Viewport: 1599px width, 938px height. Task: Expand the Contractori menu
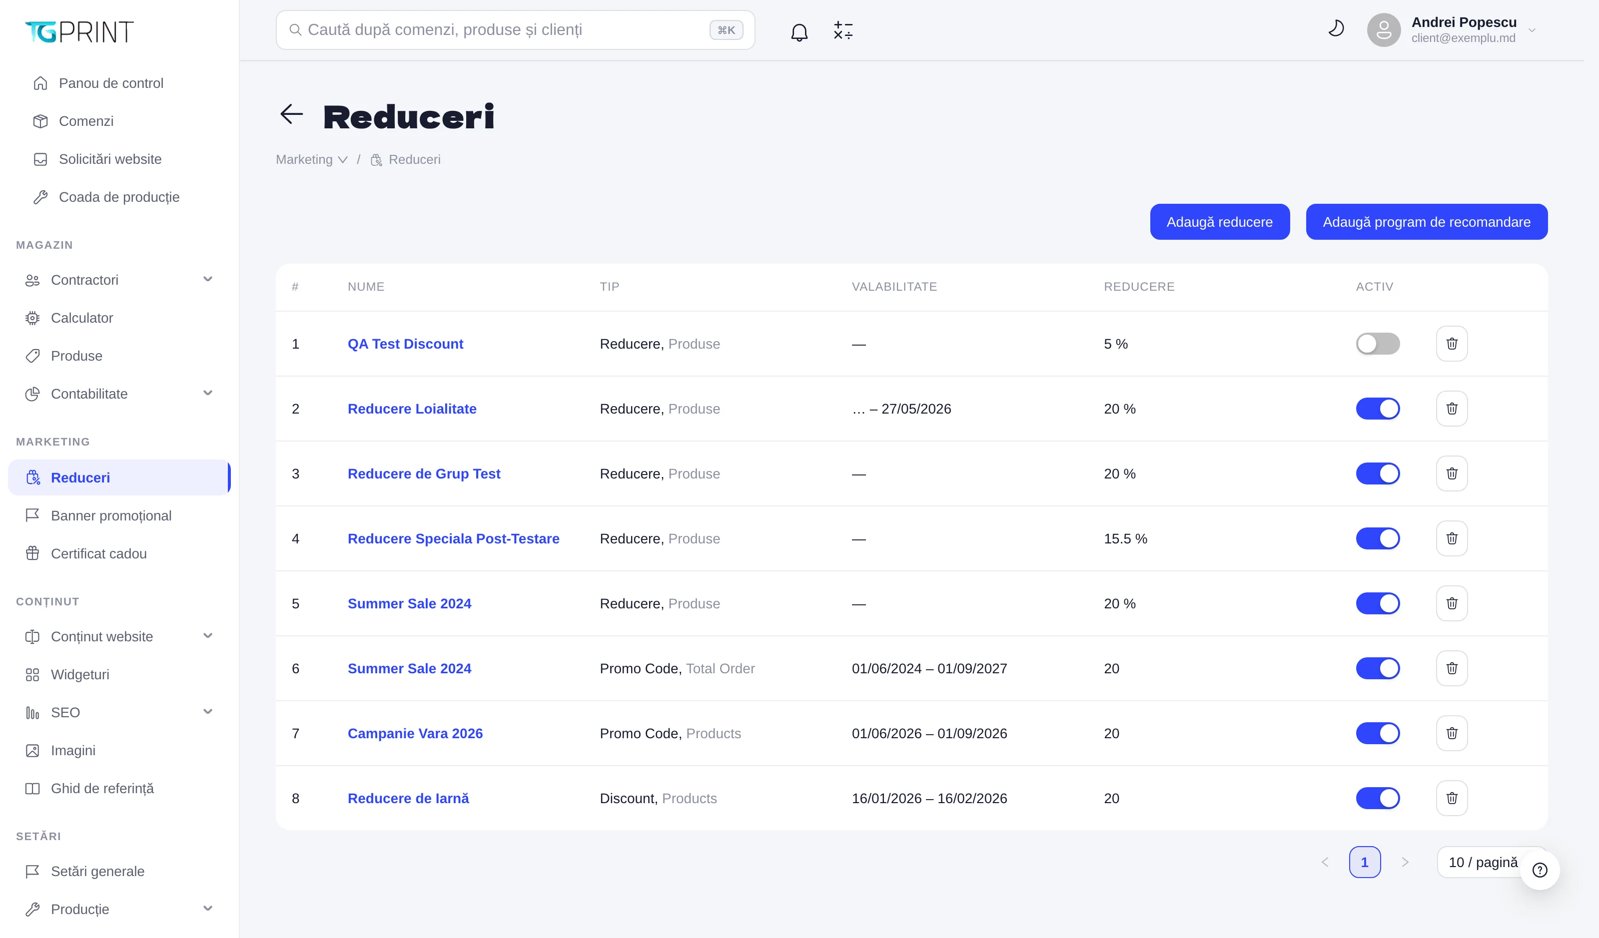pyautogui.click(x=119, y=280)
